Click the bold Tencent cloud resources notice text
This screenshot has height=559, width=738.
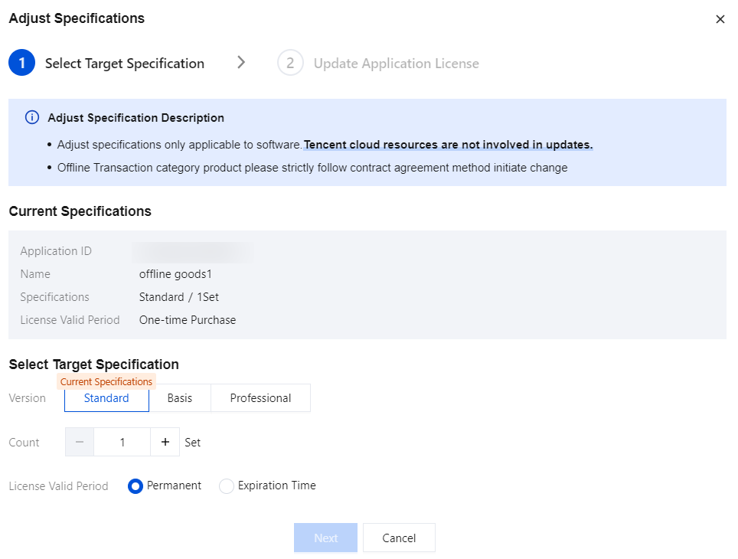click(449, 145)
